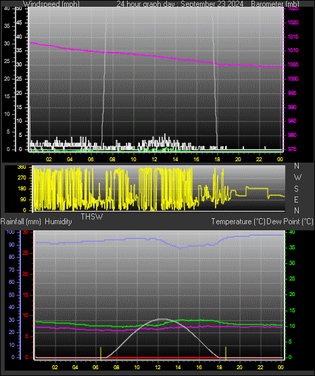Image resolution: width=315 pixels, height=376 pixels.
Task: Click the 100 humidity scale value
Action: point(11,232)
